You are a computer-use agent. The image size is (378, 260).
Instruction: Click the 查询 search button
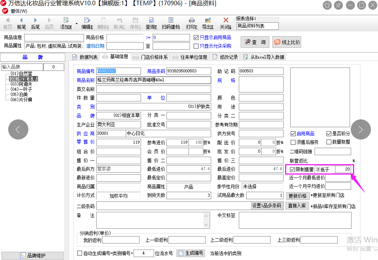(255, 42)
